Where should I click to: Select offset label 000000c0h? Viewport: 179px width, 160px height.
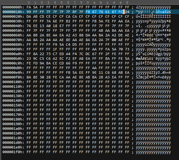pos(13,63)
